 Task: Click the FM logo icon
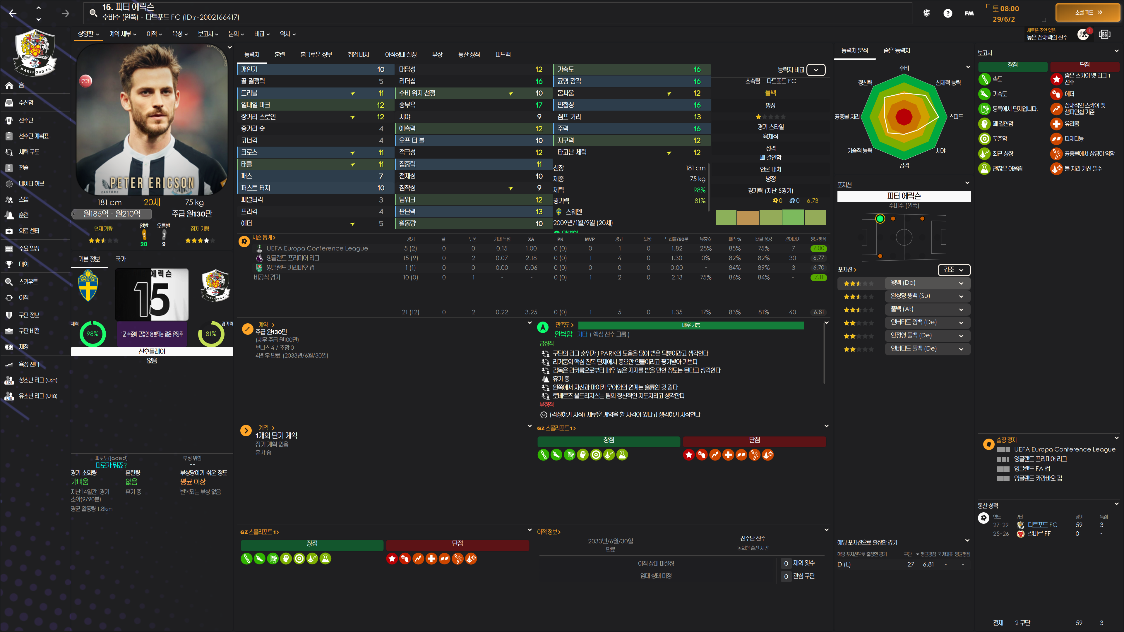click(x=969, y=13)
